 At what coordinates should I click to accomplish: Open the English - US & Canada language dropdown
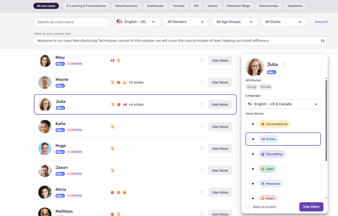[x=283, y=104]
